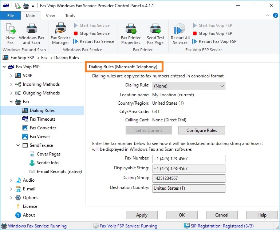Select Dialing Rules tree item
This screenshot has width=280, height=230.
(42, 110)
